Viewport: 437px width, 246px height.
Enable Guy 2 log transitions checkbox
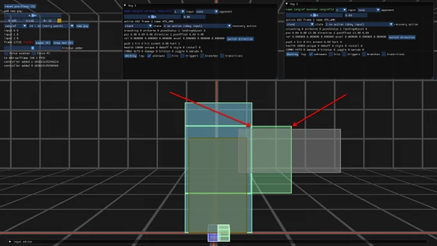pyautogui.click(x=384, y=55)
